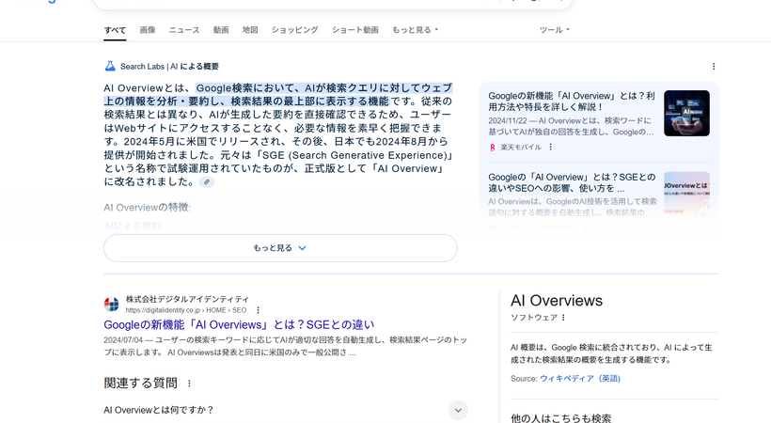Viewport: 771px width, 423px height.
Task: Switch to the すべて search tab
Action: [x=115, y=30]
